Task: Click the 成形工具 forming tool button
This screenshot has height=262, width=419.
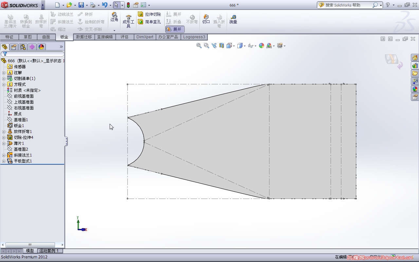Action: (x=128, y=21)
